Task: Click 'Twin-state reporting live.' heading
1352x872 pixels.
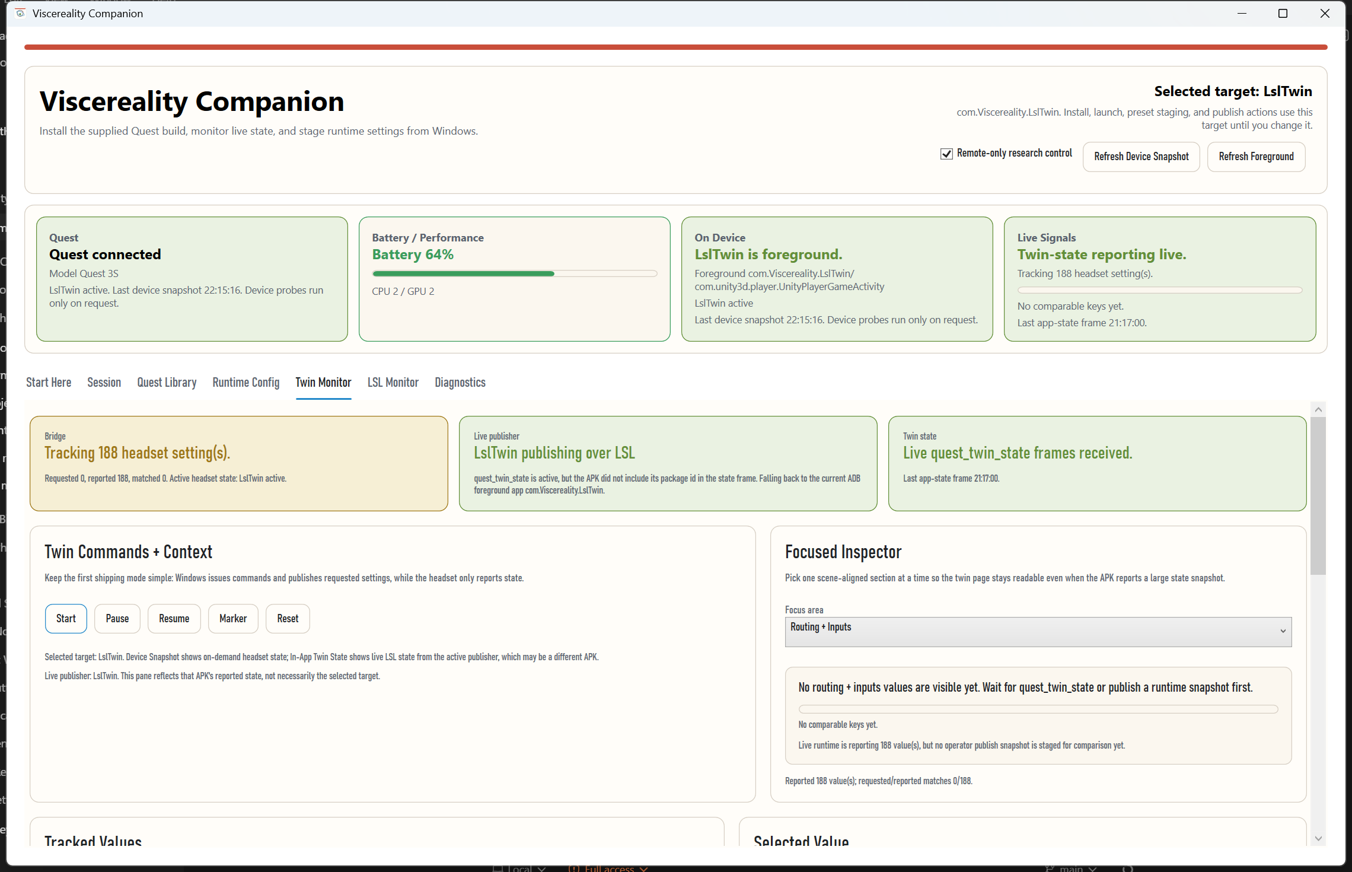Action: click(x=1102, y=254)
